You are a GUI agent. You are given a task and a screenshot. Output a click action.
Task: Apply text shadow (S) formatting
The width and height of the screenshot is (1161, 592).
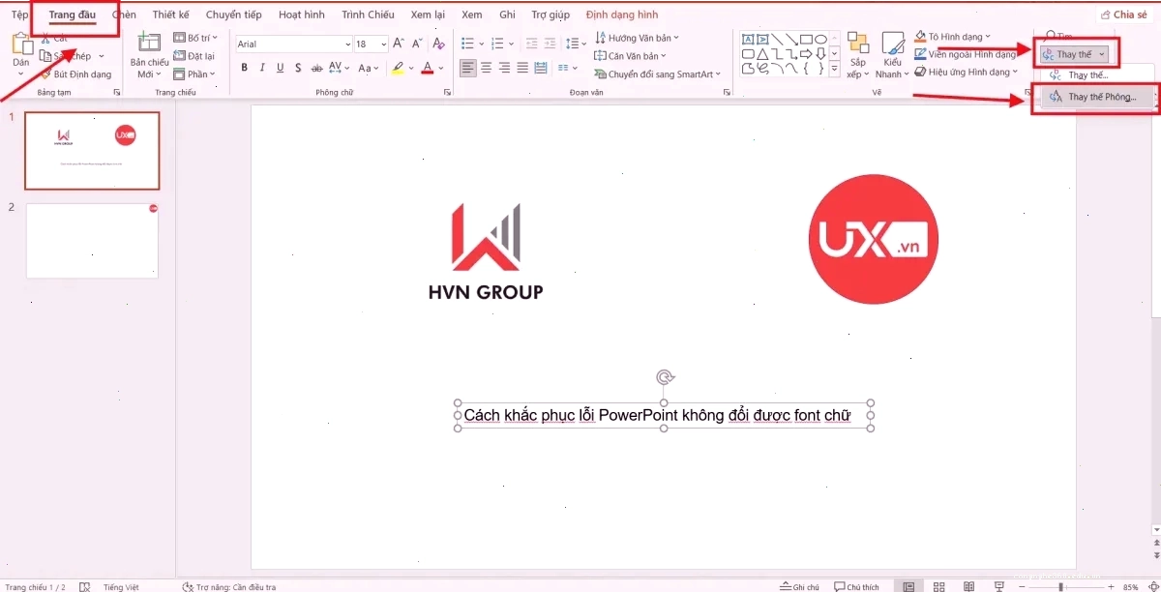[x=298, y=68]
